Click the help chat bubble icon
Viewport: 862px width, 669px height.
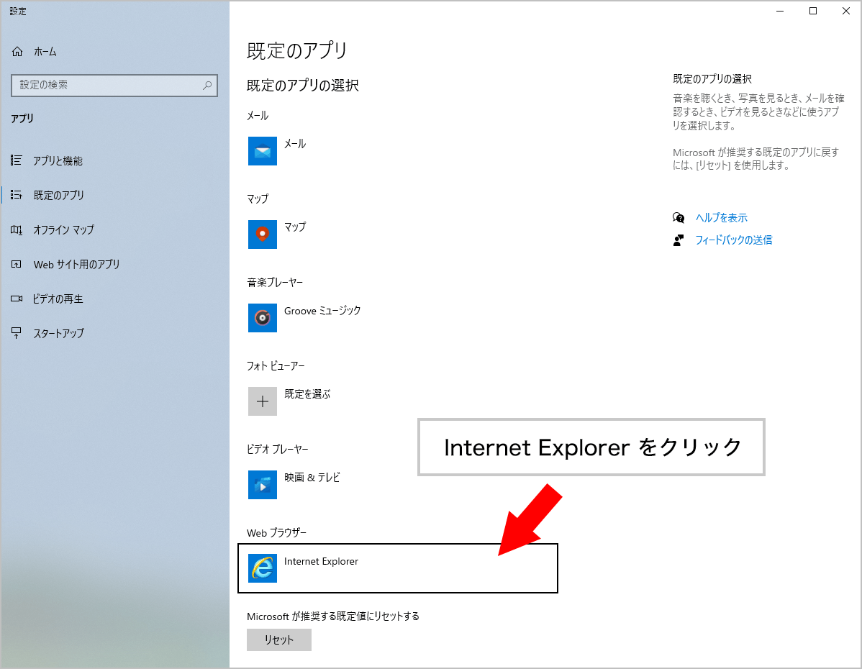click(x=679, y=218)
